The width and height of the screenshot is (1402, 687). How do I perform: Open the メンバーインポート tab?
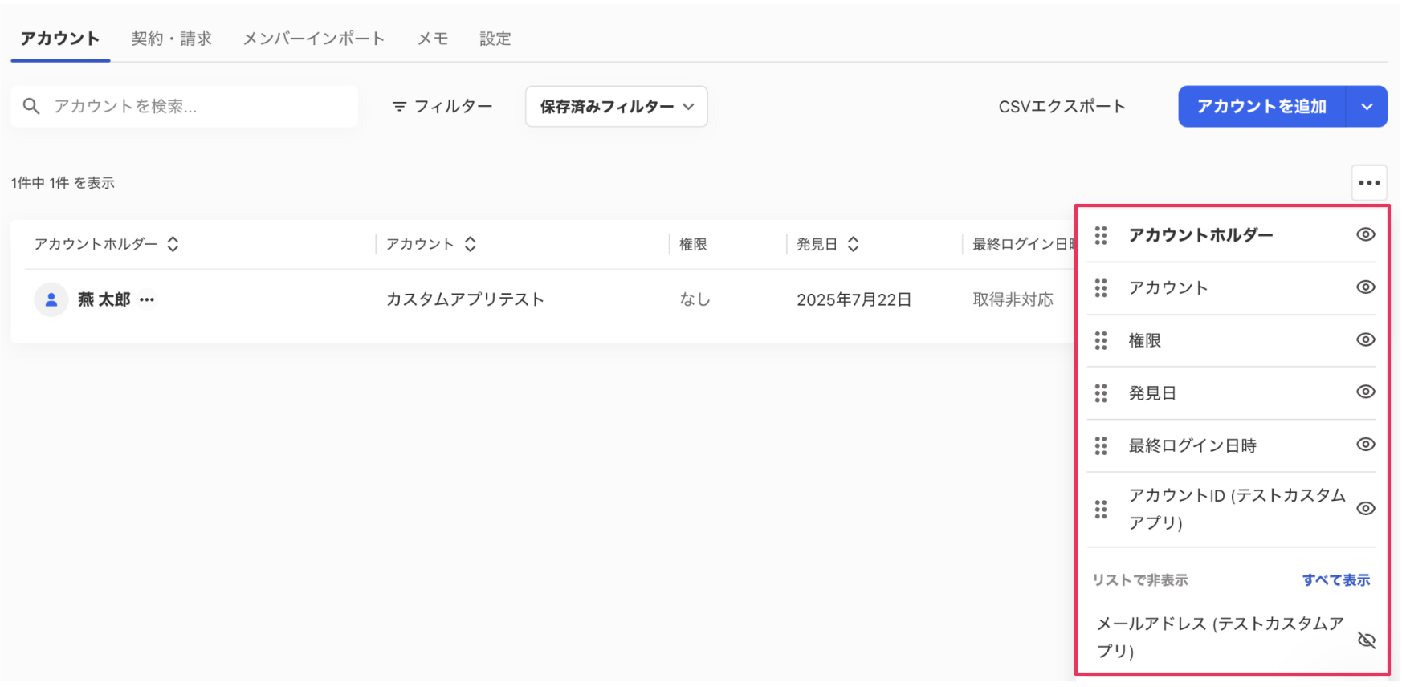[314, 39]
